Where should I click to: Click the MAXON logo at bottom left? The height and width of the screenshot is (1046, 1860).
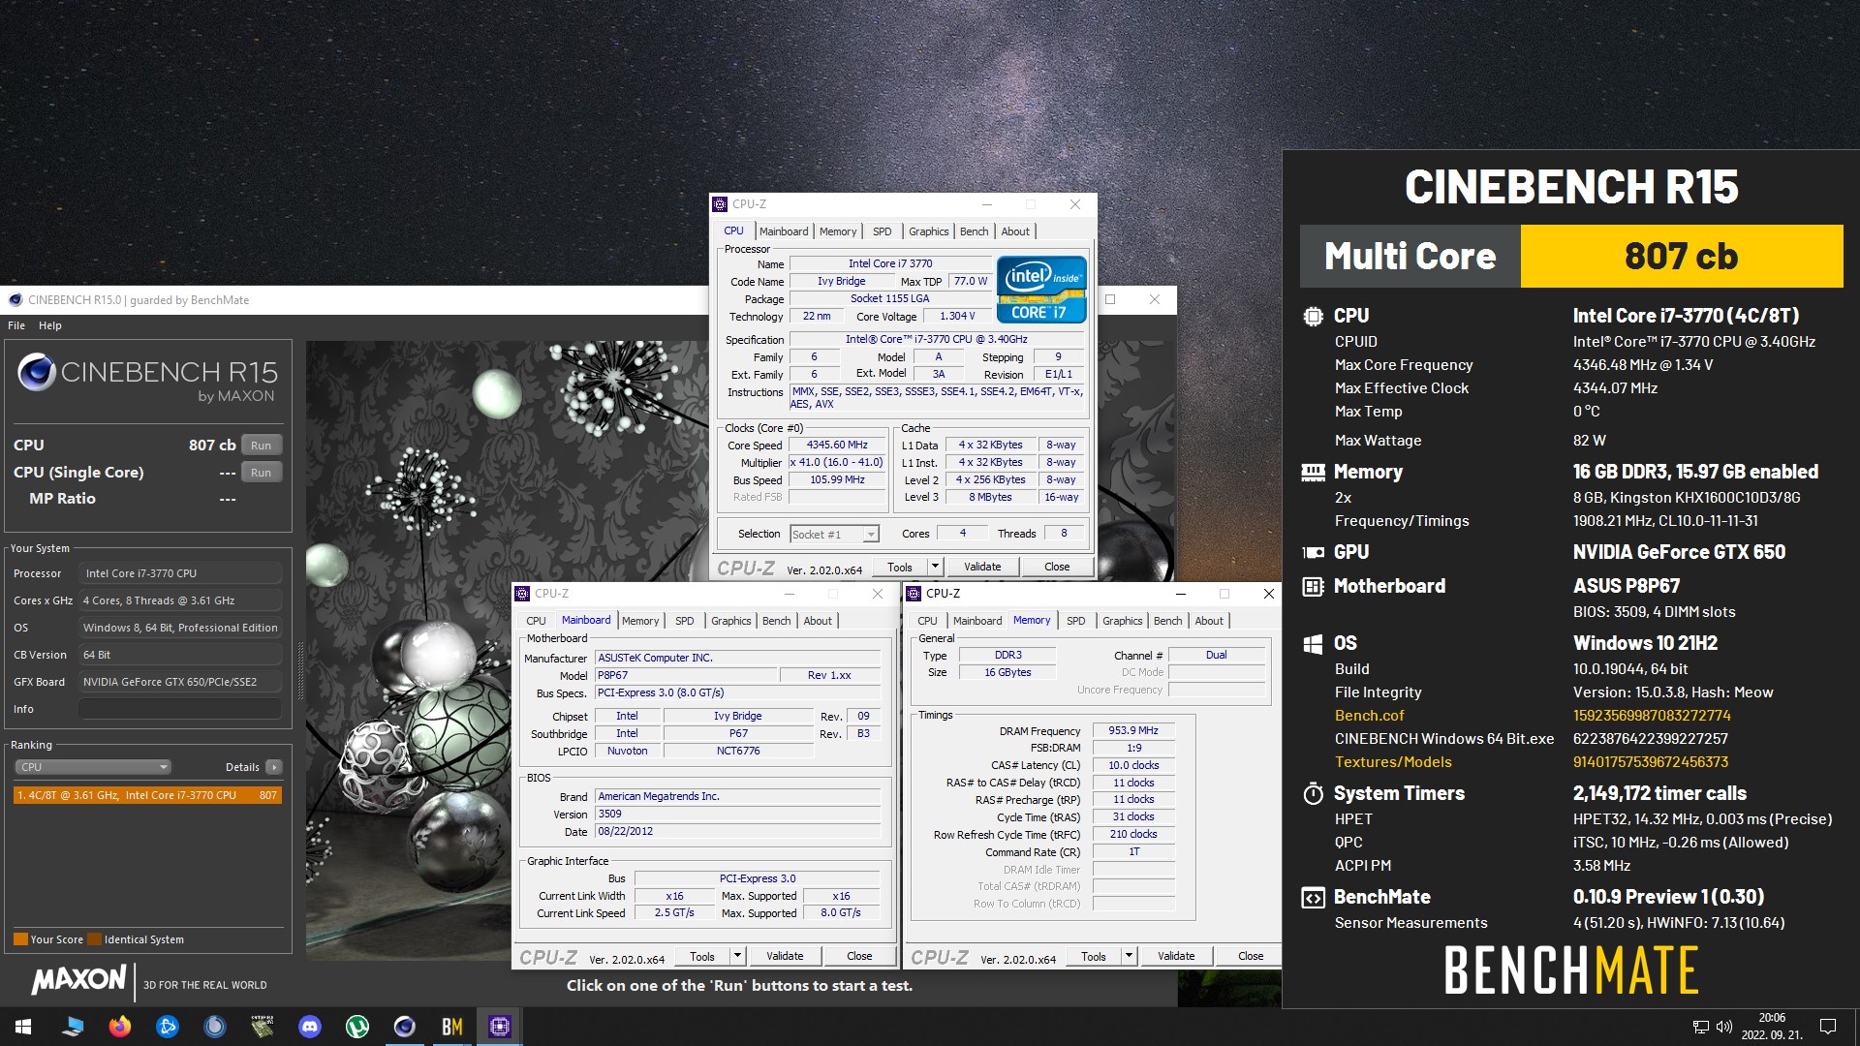coord(78,979)
